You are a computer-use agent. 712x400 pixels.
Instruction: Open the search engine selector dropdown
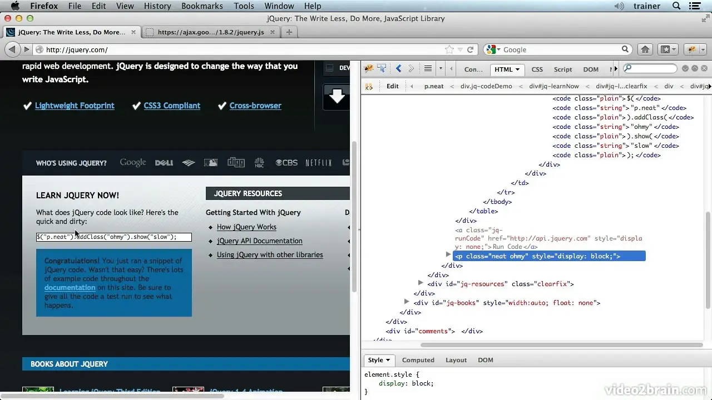click(x=498, y=49)
